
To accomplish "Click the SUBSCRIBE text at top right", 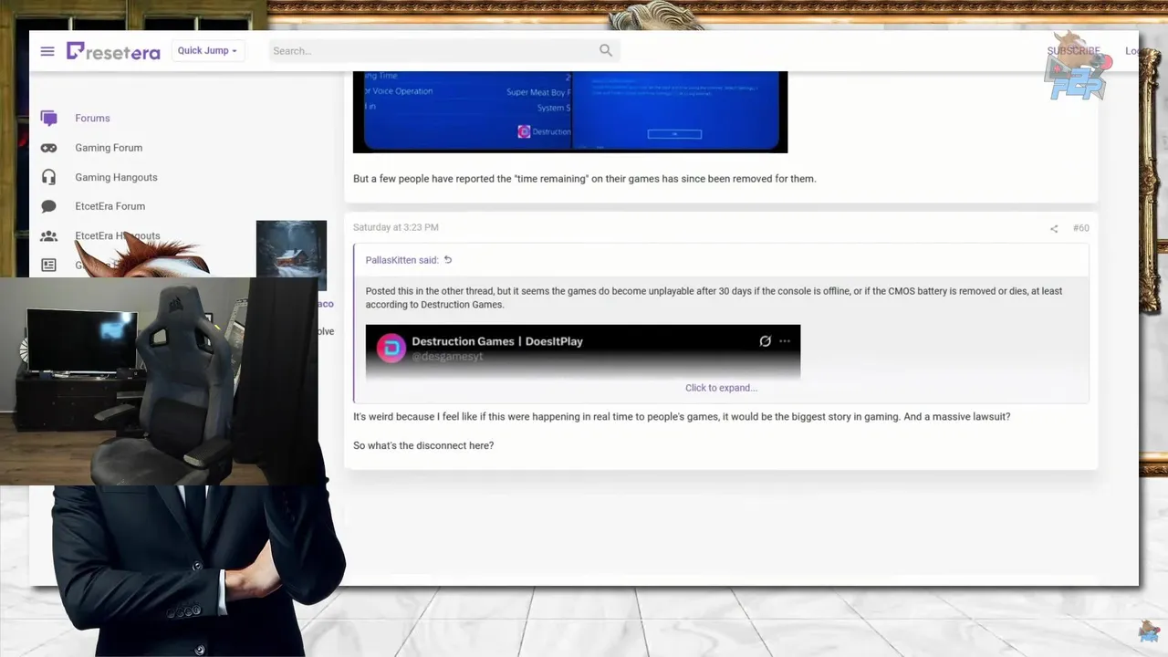I will (x=1073, y=51).
